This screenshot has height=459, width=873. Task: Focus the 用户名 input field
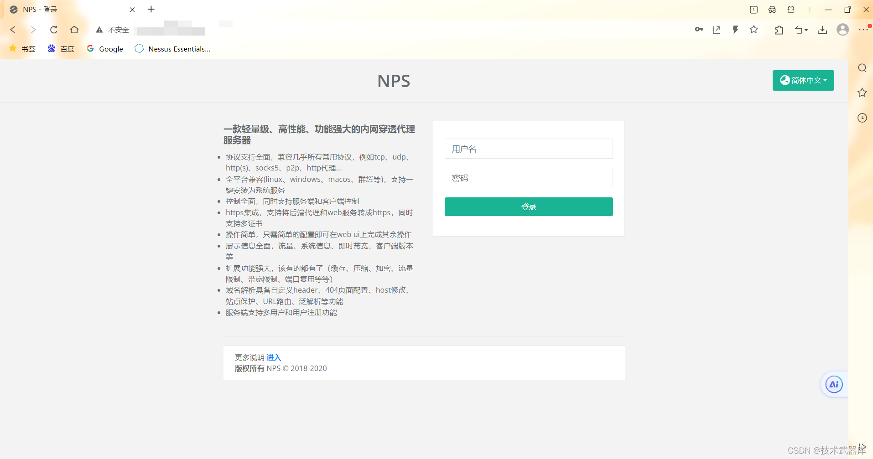[529, 149]
